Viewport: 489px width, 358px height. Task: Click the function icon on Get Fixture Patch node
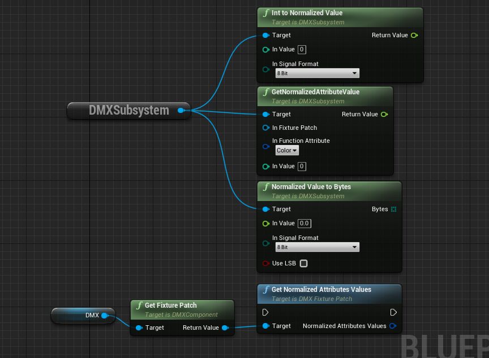(x=139, y=305)
